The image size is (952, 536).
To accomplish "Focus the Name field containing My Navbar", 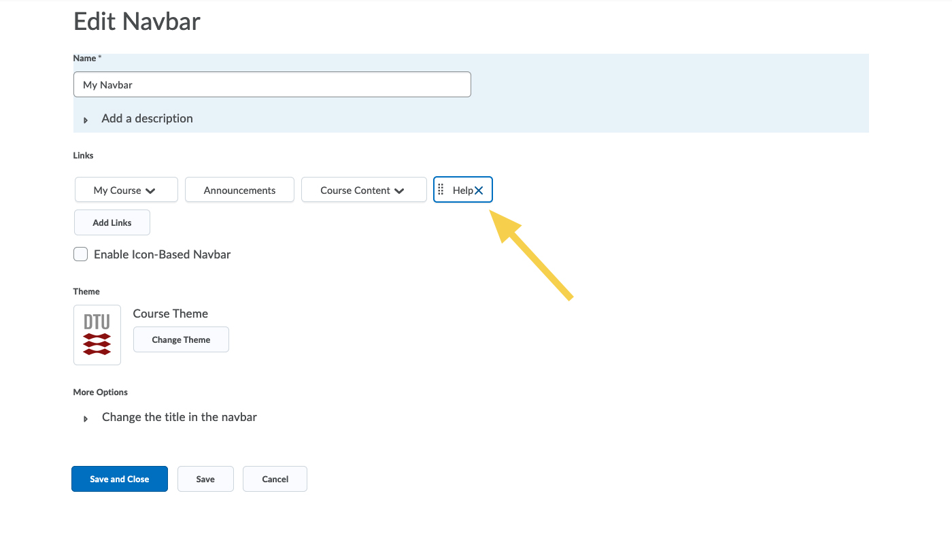I will click(272, 85).
